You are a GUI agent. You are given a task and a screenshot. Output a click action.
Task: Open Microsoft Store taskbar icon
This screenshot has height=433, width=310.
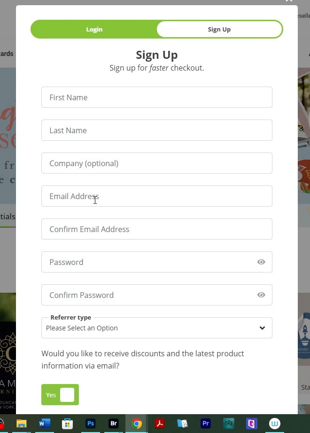67,423
